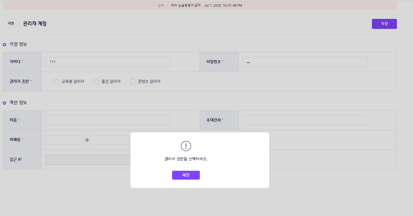This screenshot has width=413, height=216.
Task: Pick the 콘텐츠 관리자 radio option
Action: (x=133, y=82)
